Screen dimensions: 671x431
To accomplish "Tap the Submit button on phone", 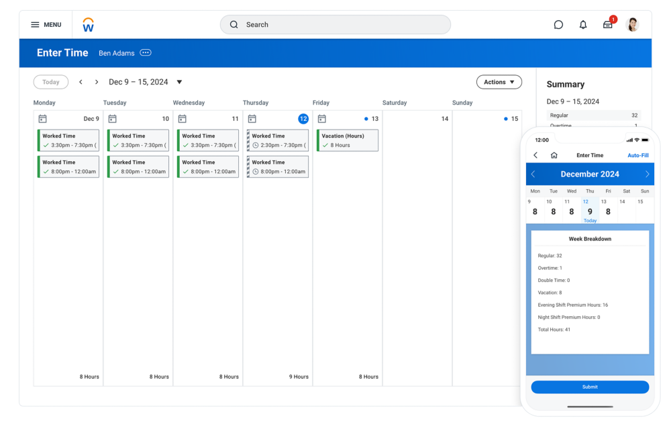I will point(590,387).
